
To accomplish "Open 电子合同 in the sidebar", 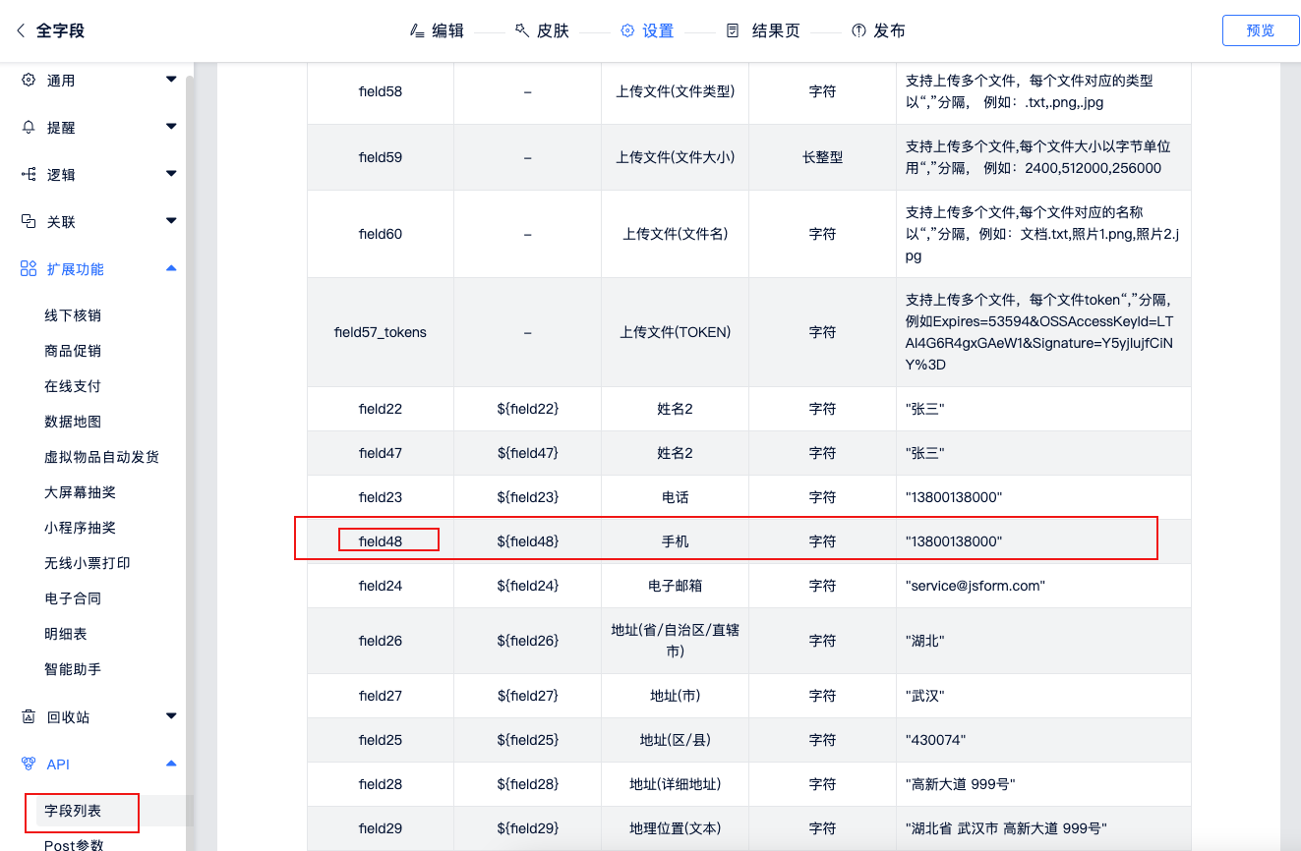I will pos(73,598).
